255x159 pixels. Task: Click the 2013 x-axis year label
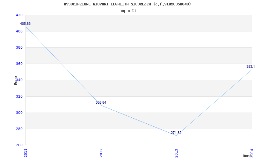click(177, 153)
